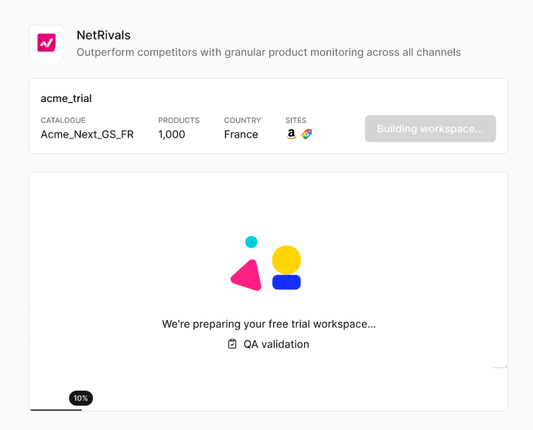
Task: Click the Outperform competitors tagline text
Action: [268, 53]
